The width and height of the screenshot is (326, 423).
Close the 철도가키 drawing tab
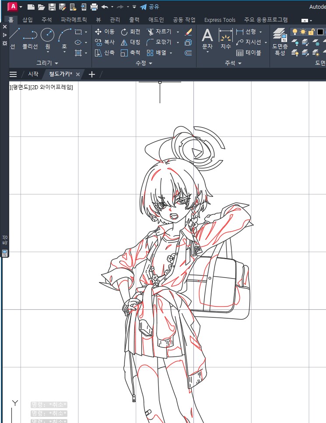78,74
